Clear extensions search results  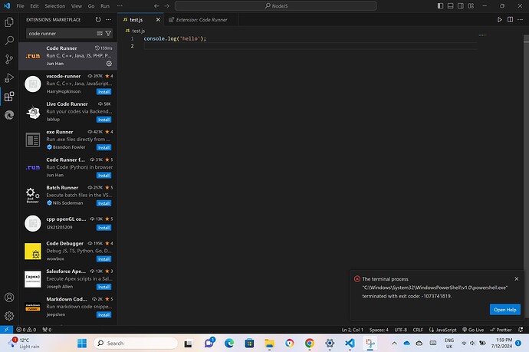100,34
